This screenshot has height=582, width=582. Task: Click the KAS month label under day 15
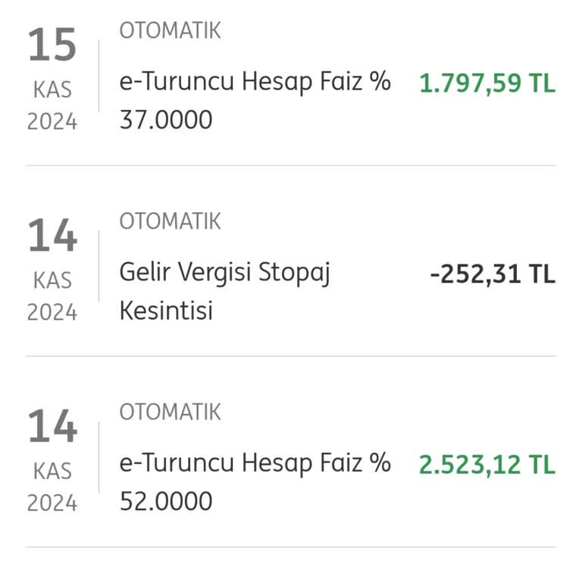52,90
